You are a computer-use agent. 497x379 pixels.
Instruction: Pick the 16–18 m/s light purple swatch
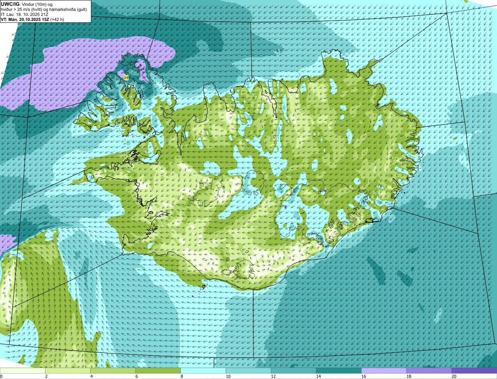pos(384,370)
